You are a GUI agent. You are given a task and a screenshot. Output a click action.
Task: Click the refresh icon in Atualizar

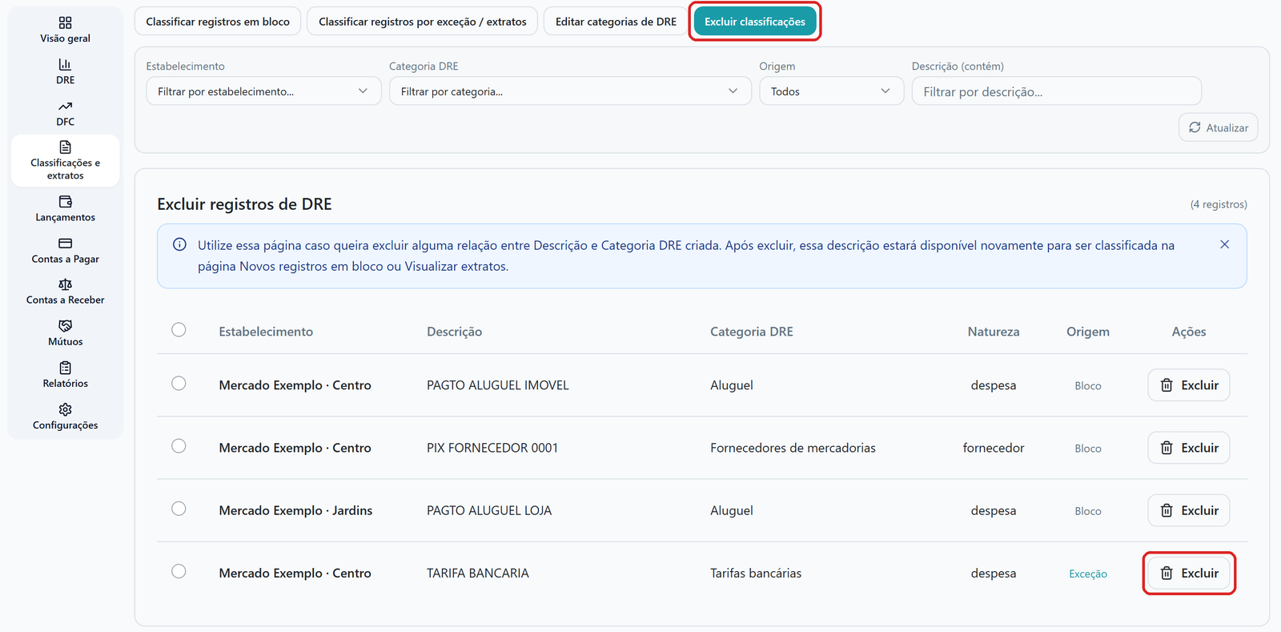point(1195,127)
